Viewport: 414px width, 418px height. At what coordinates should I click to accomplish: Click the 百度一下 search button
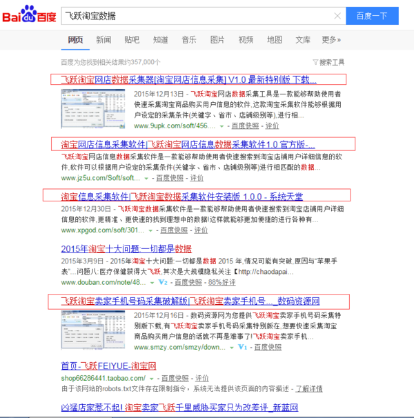(x=372, y=16)
